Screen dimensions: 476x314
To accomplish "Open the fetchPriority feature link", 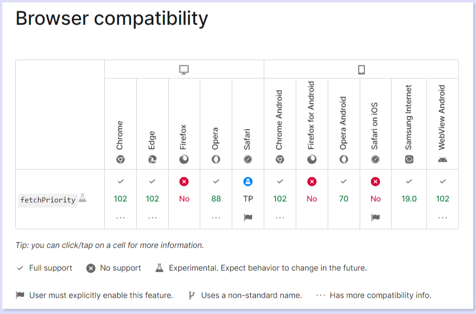I will point(48,200).
